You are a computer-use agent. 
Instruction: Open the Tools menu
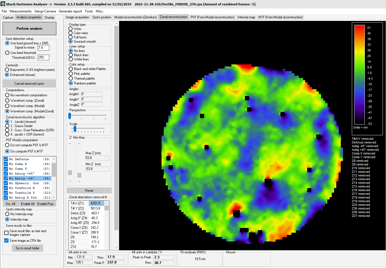point(89,11)
